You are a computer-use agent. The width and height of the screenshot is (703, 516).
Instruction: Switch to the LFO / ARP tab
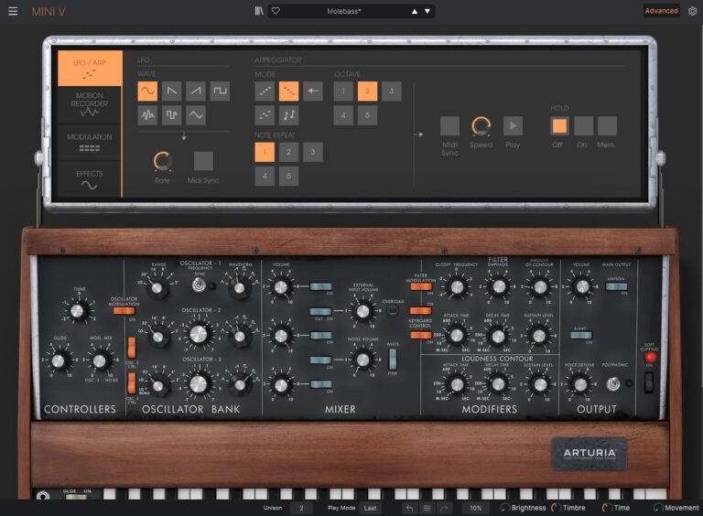[90, 68]
